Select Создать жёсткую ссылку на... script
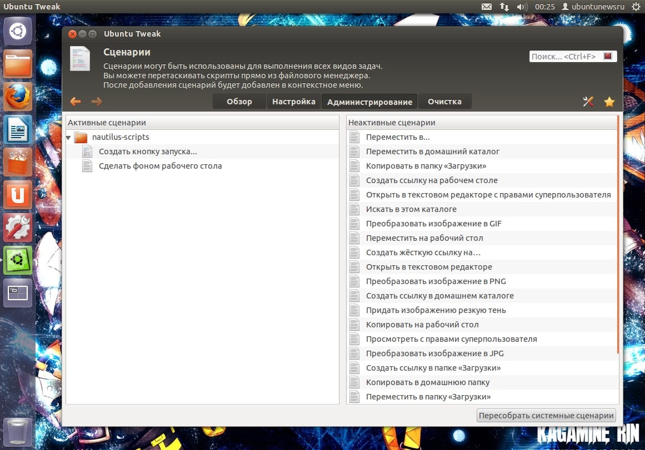The height and width of the screenshot is (450, 645). pyautogui.click(x=482, y=252)
